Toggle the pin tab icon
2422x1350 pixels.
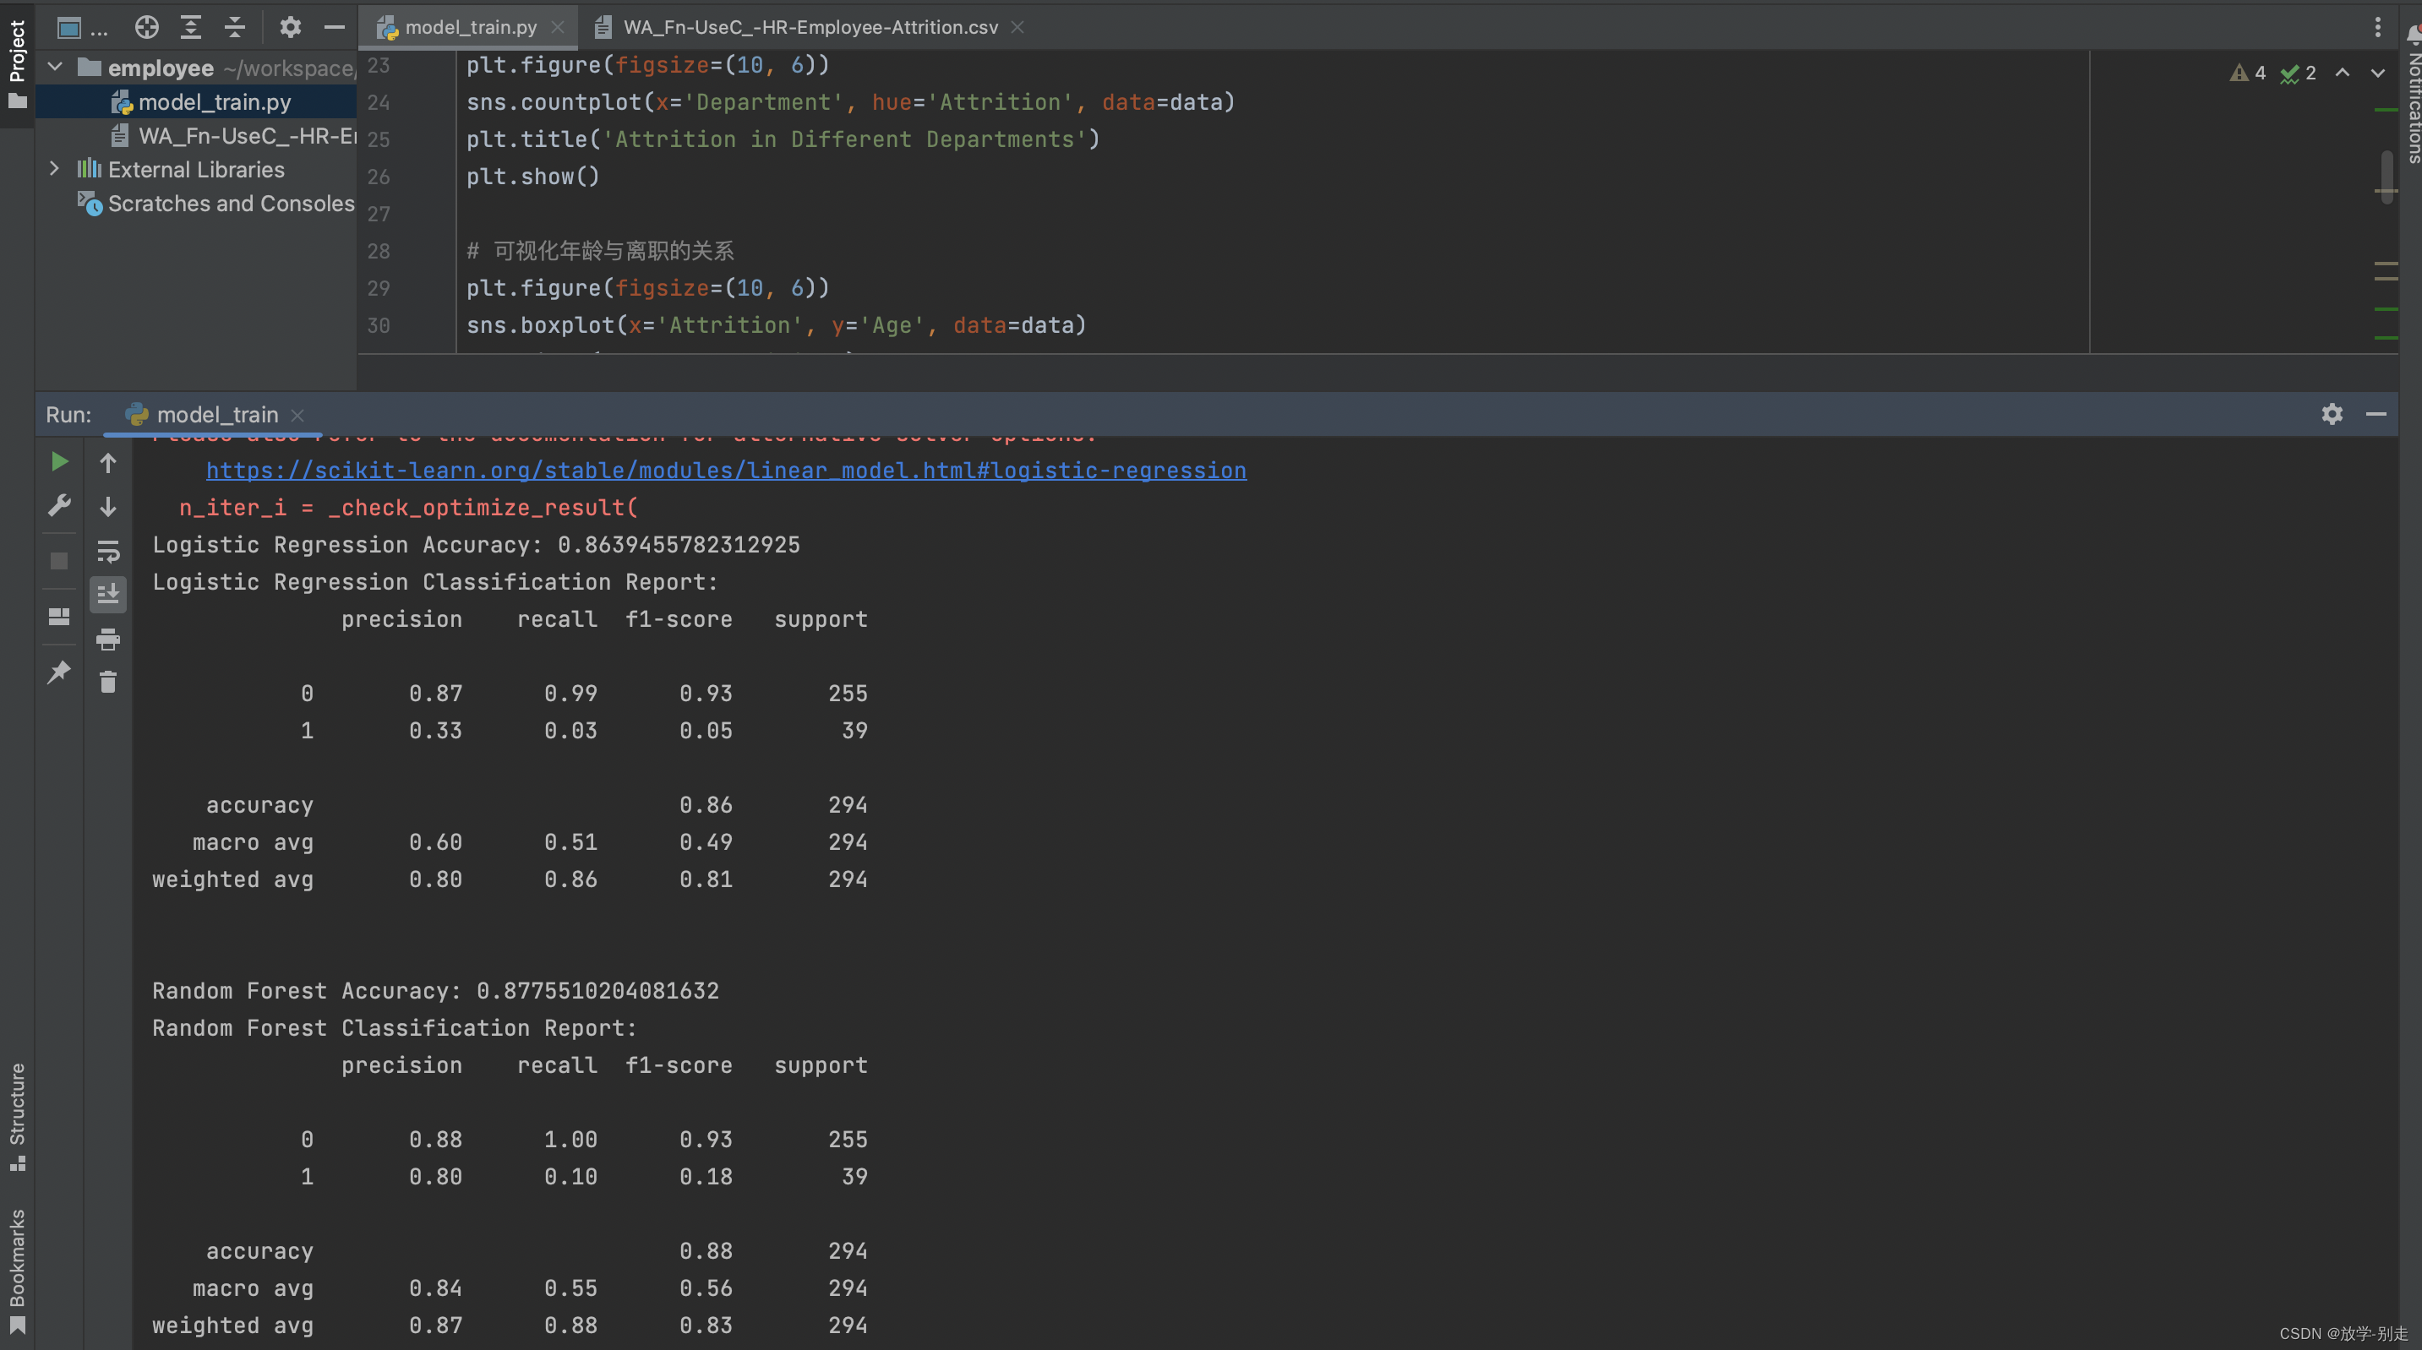pyautogui.click(x=58, y=672)
